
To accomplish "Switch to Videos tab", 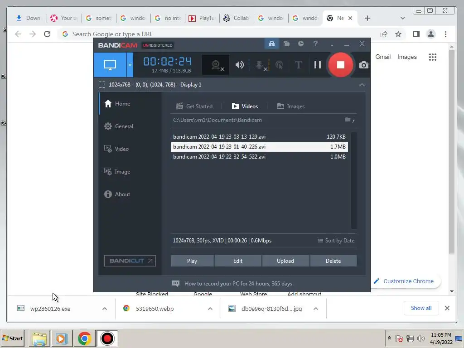I will 245,106.
